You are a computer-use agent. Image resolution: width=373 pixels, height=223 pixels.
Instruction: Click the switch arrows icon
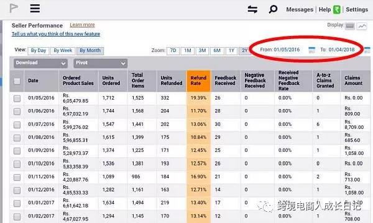(x=252, y=9)
